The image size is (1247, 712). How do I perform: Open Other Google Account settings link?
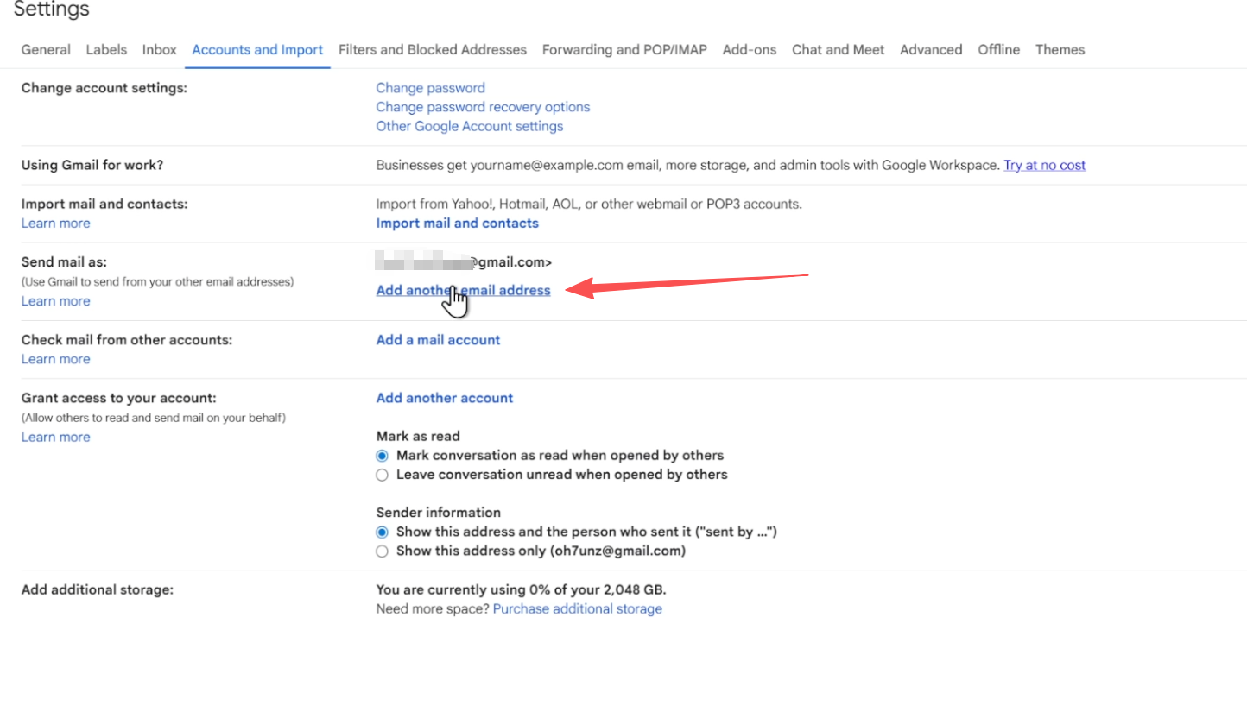tap(469, 126)
